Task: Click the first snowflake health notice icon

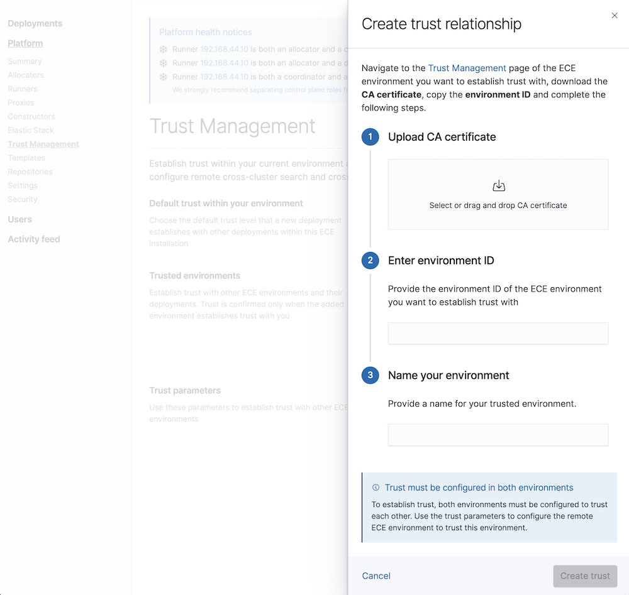Action: point(164,49)
